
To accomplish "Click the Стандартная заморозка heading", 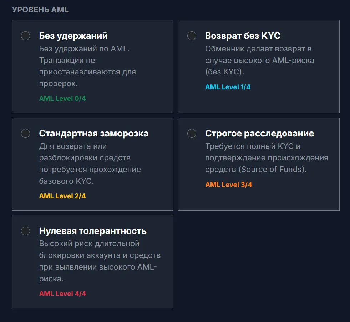I will (x=94, y=133).
